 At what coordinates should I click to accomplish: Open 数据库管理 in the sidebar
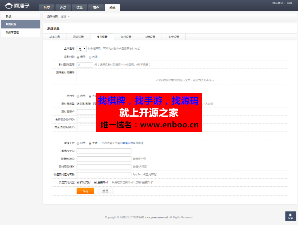tap(21, 32)
